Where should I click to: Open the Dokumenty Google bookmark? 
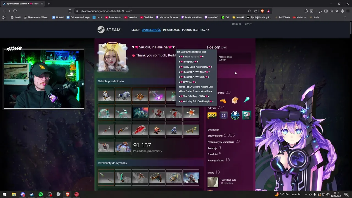point(78,17)
